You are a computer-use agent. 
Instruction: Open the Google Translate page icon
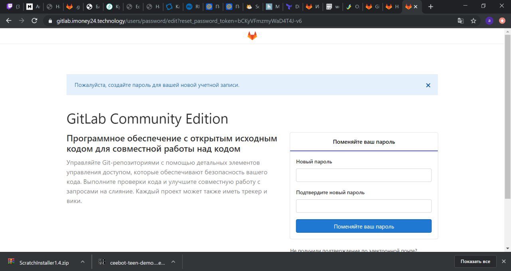click(461, 21)
